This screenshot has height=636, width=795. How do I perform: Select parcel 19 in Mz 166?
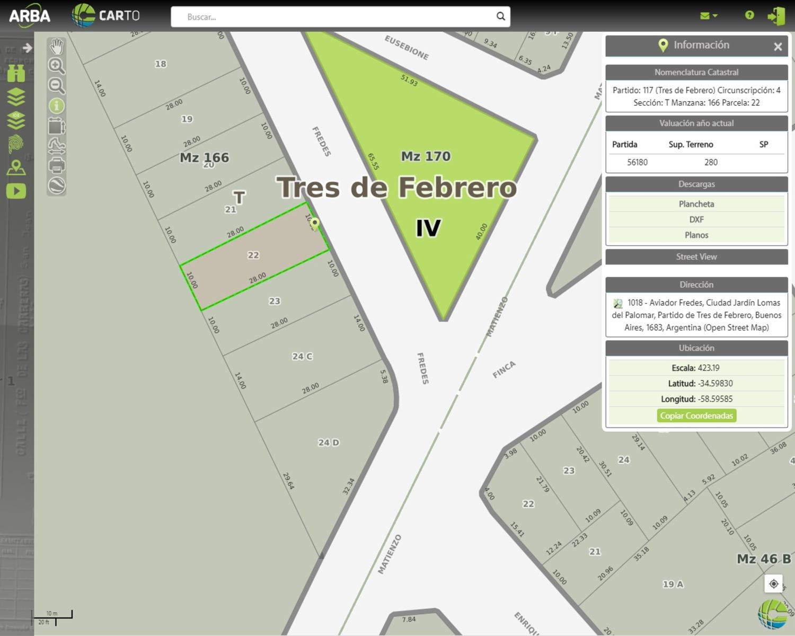187,119
